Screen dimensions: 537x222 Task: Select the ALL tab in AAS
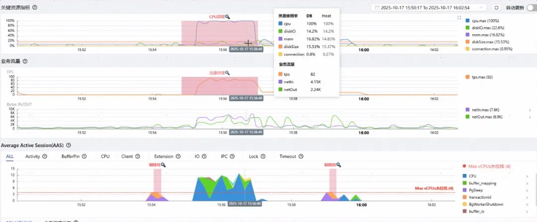(10, 157)
